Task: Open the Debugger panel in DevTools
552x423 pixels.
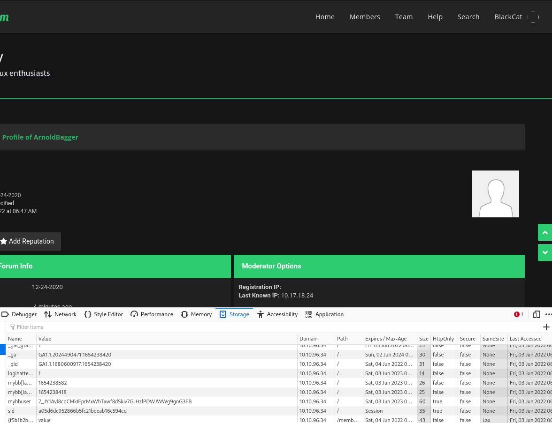Action: pos(20,314)
